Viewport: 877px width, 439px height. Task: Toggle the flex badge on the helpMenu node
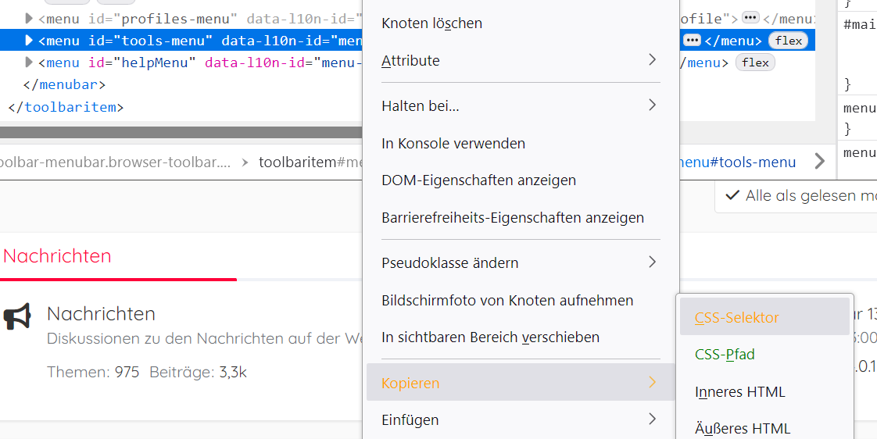tap(755, 62)
